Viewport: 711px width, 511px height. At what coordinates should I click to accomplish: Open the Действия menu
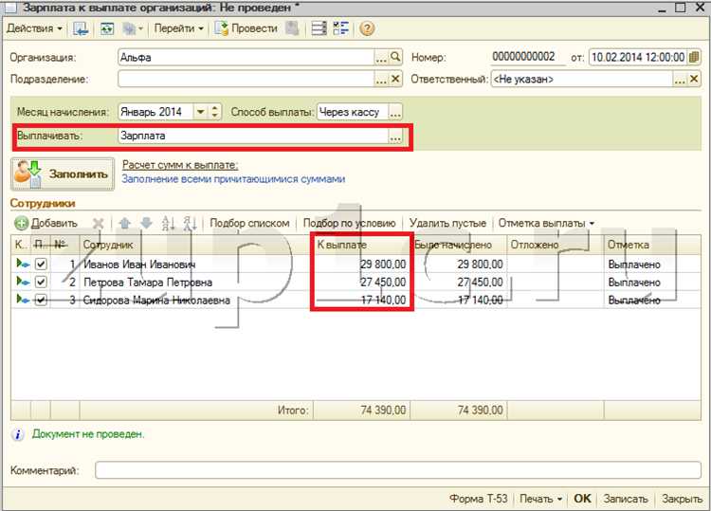coord(34,28)
